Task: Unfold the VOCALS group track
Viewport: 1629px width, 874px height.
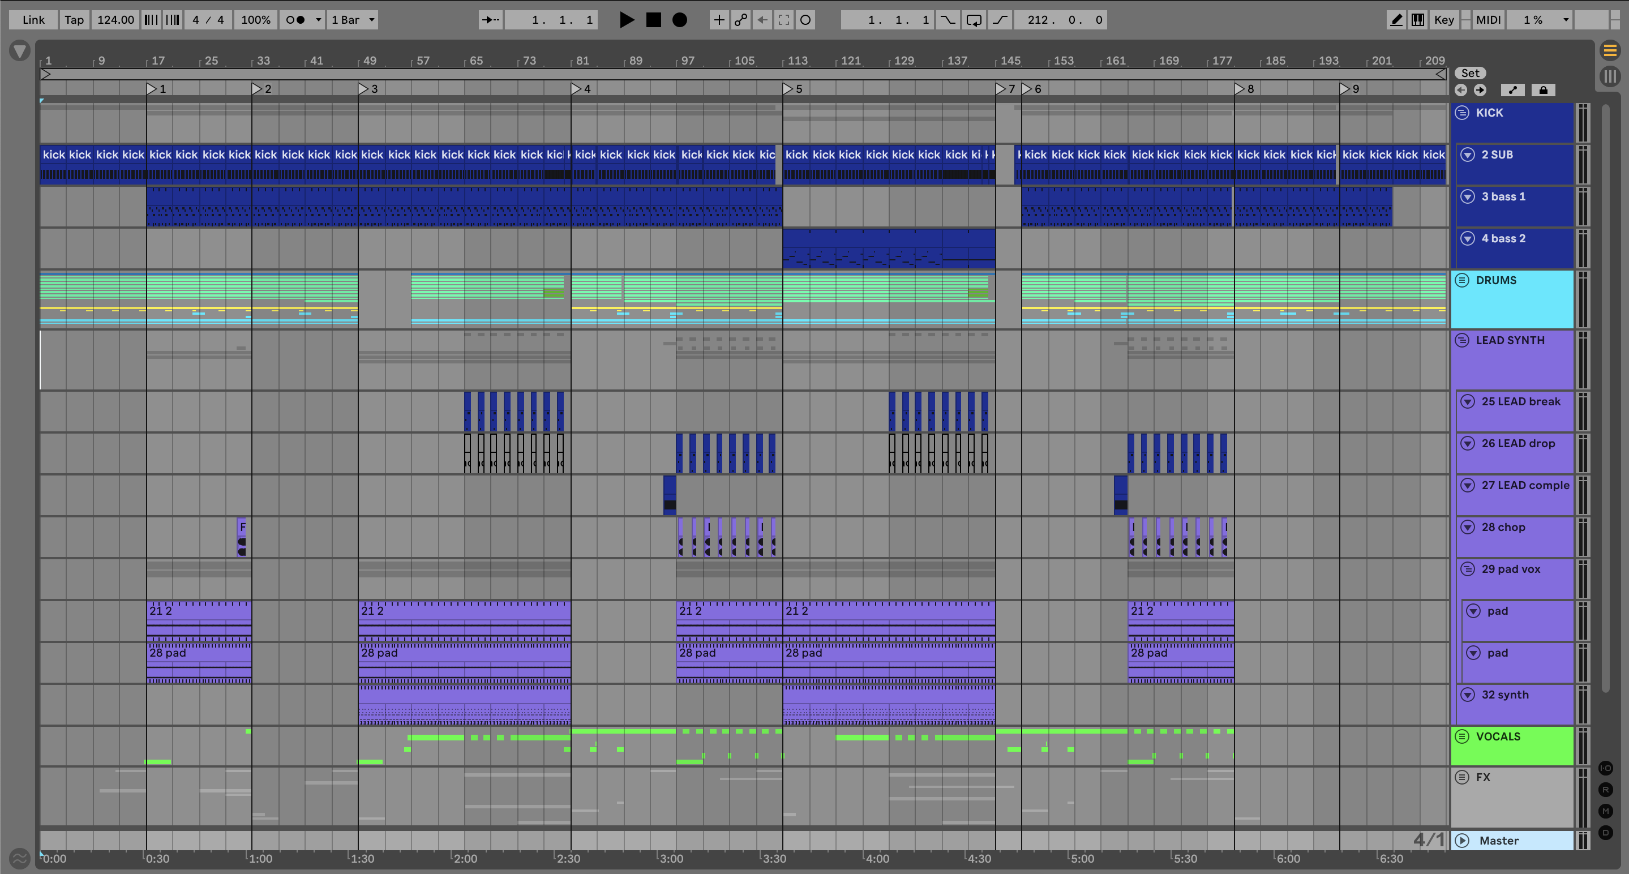Action: coord(1462,736)
